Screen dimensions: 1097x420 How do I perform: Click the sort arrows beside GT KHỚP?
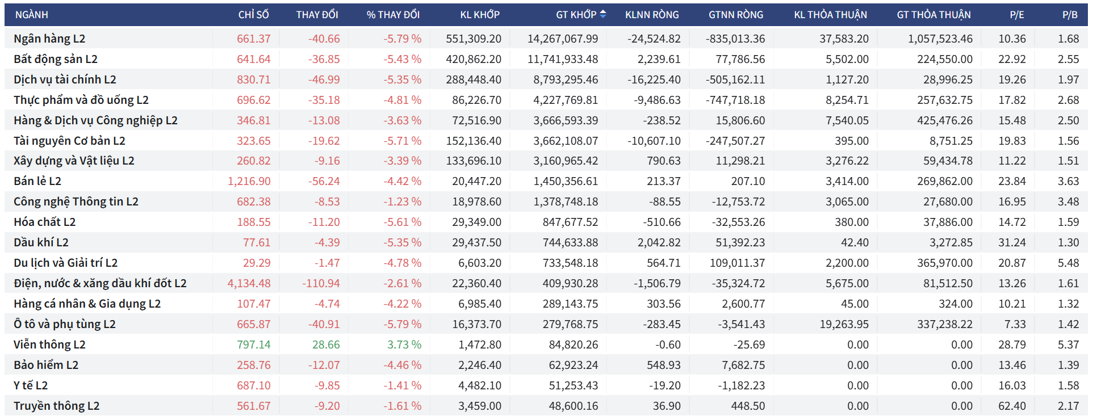click(603, 14)
